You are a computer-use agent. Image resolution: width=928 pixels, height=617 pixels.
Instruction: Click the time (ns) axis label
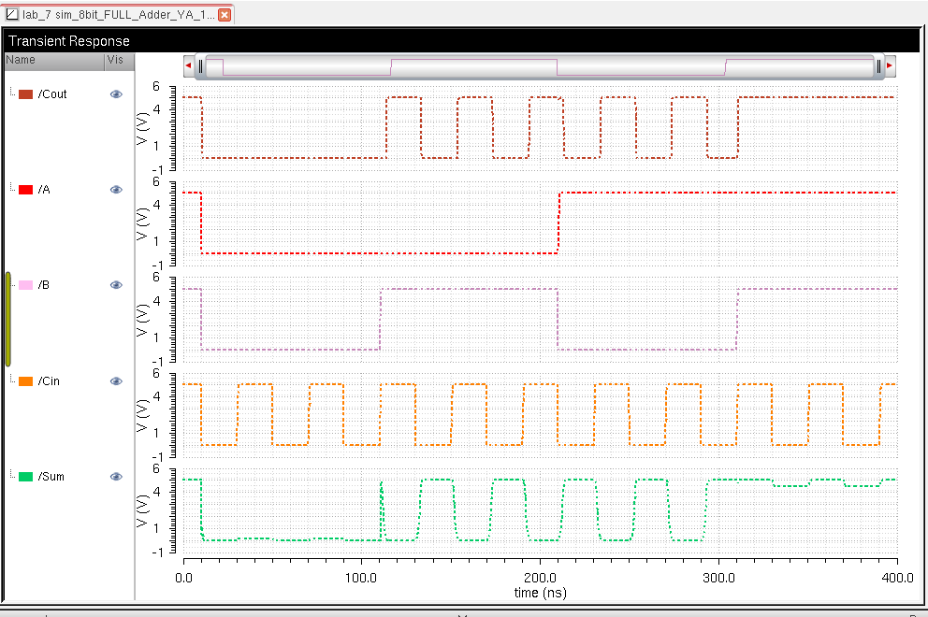pos(540,593)
